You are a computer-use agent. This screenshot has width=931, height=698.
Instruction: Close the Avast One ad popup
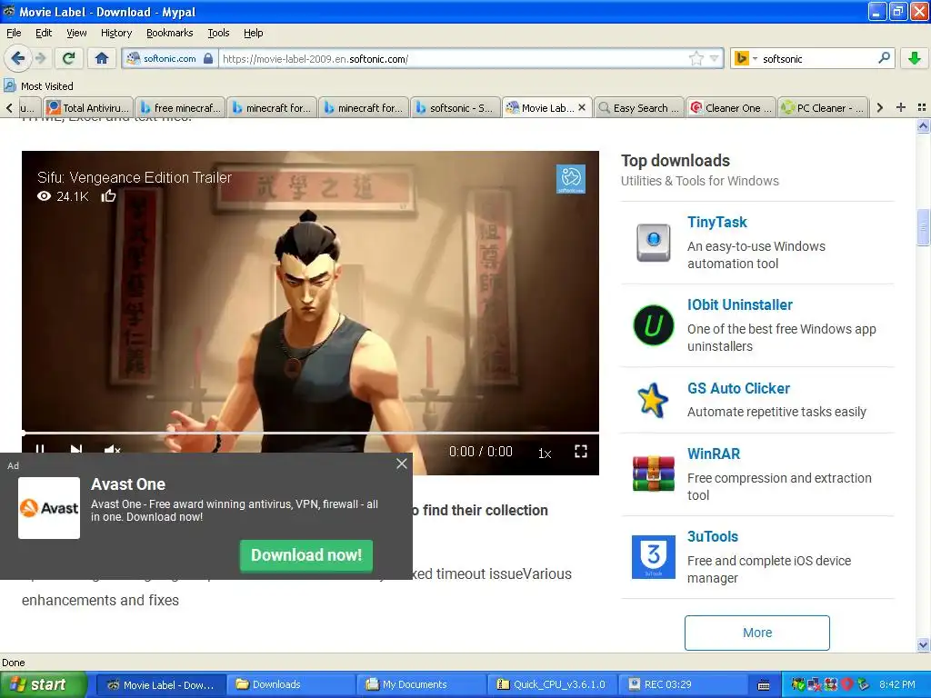[401, 464]
